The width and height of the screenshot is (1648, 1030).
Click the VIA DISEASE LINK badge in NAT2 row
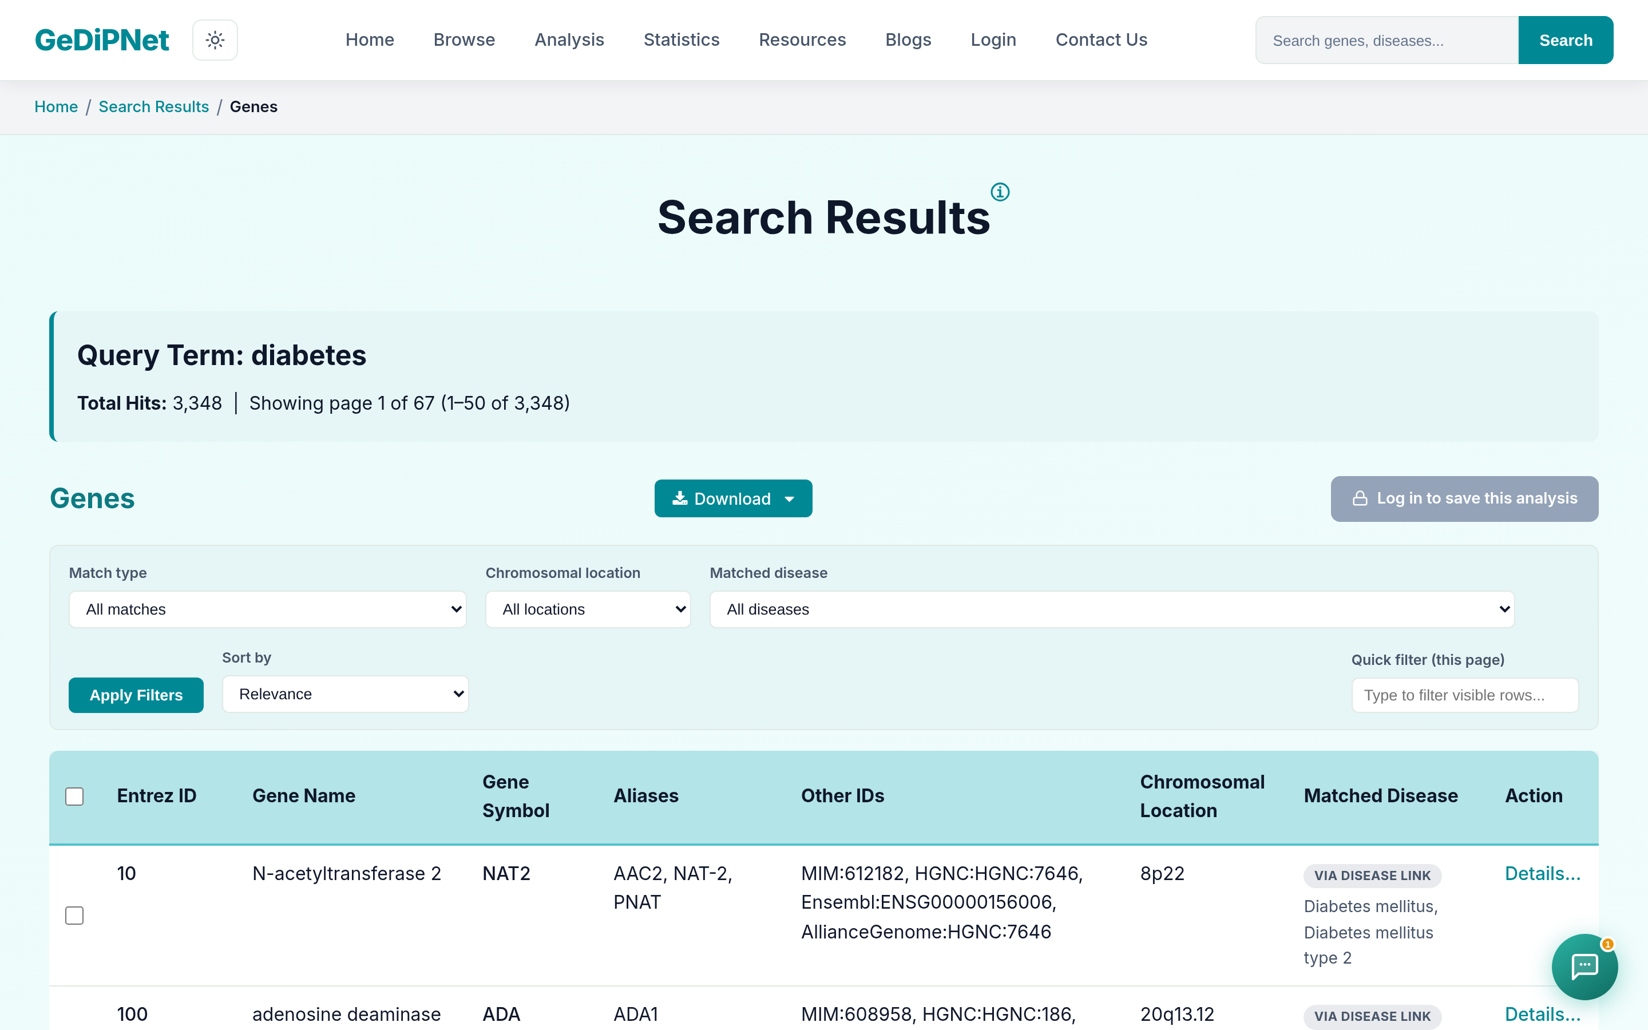coord(1372,875)
